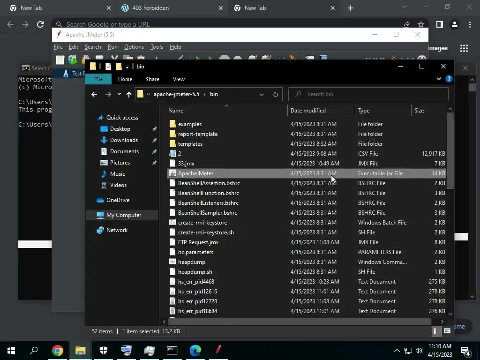Click apache-jmeter-5.5 breadcrumb in address bar
Image resolution: width=480 pixels, height=360 pixels.
click(x=176, y=94)
